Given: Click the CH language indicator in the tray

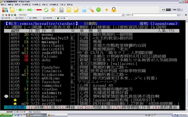Looking at the screenshot, I should point(146,115).
